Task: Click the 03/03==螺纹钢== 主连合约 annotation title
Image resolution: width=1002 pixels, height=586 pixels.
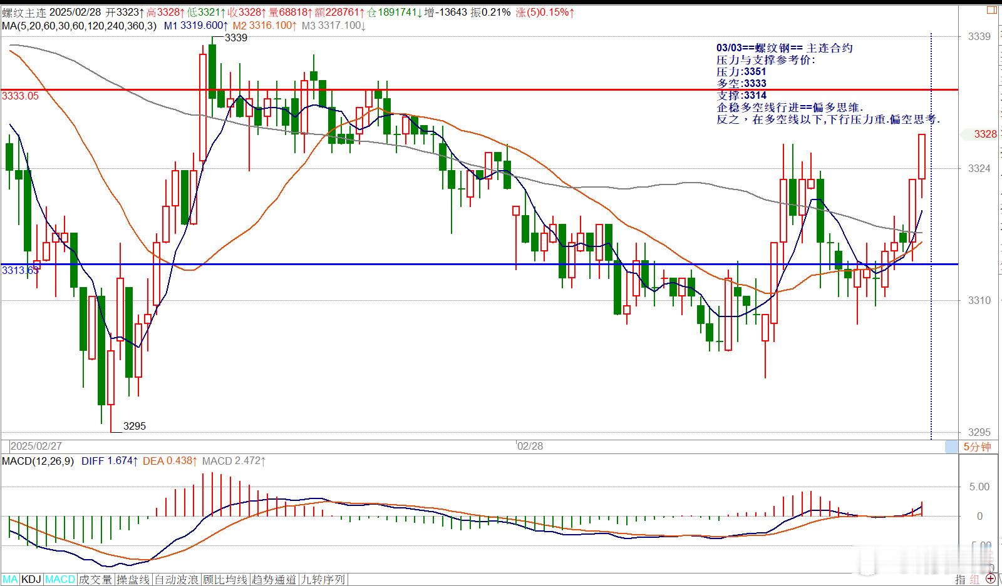Action: point(785,48)
